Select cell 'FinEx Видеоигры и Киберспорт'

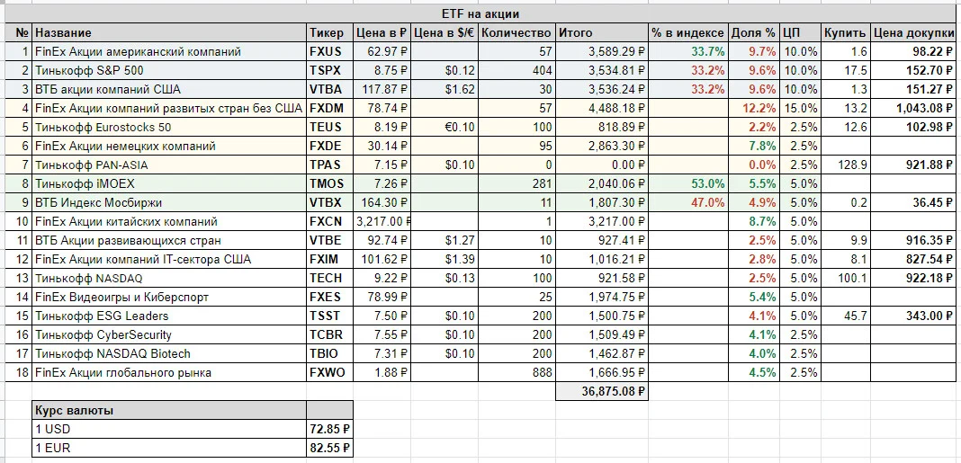170,297
